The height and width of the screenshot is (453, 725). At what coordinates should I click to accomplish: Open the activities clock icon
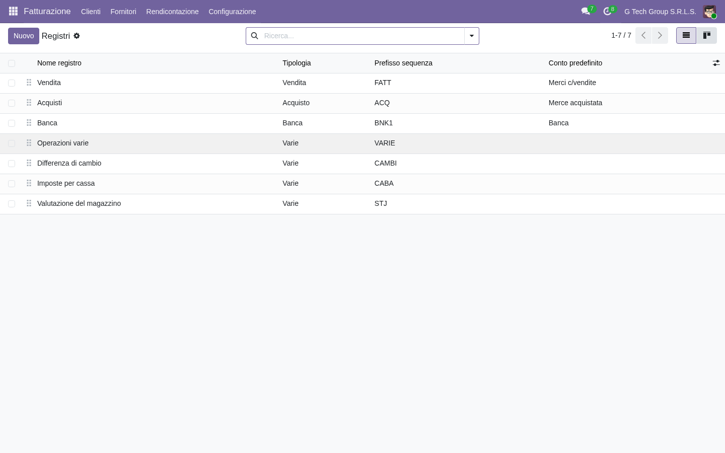tap(607, 11)
